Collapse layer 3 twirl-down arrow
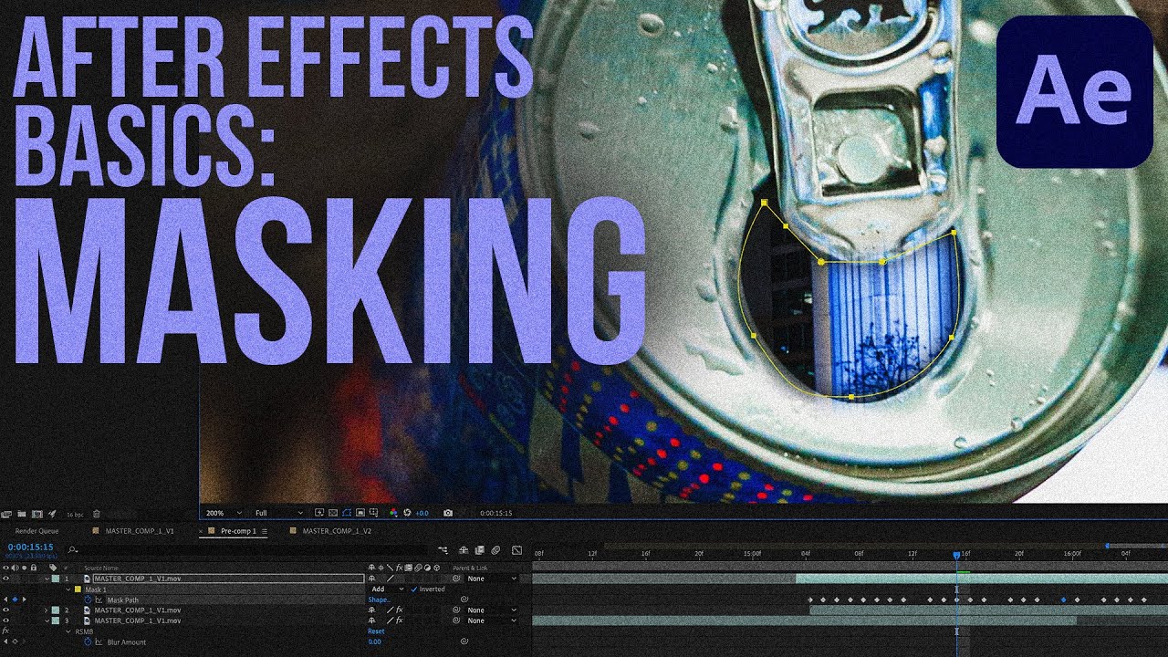Image resolution: width=1168 pixels, height=657 pixels. 47,620
